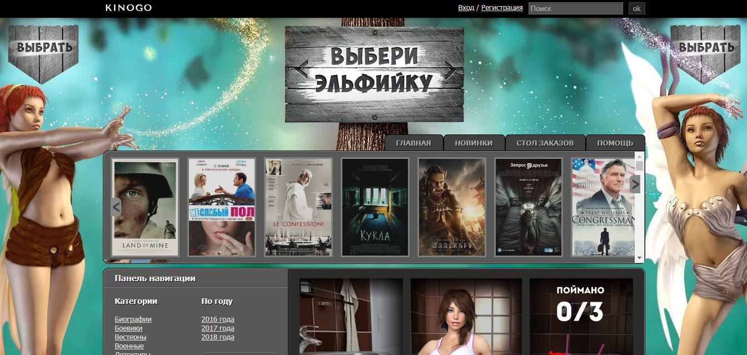Click the Выбери эльфийку banner
This screenshot has width=747, height=355.
(x=374, y=74)
